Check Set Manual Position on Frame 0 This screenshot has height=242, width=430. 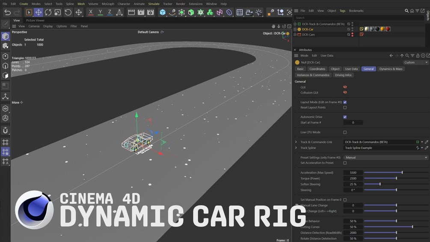pyautogui.click(x=345, y=200)
